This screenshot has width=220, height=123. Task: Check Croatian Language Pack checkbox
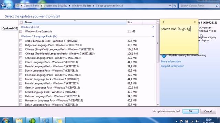(x=21, y=58)
